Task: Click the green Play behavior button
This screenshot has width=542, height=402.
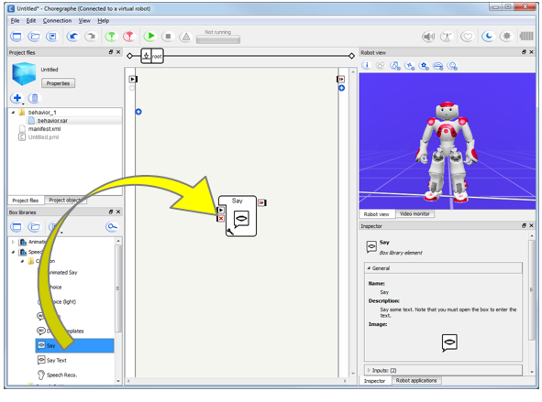Action: 150,37
